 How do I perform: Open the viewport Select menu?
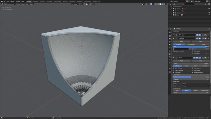[x=23, y=4]
